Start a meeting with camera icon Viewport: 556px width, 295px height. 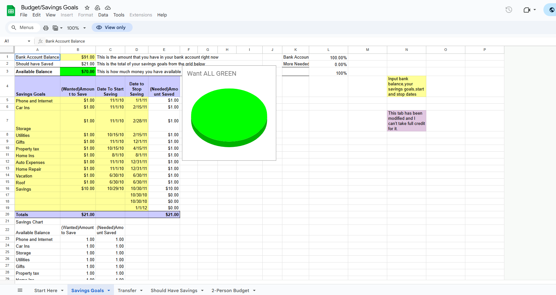pos(527,10)
